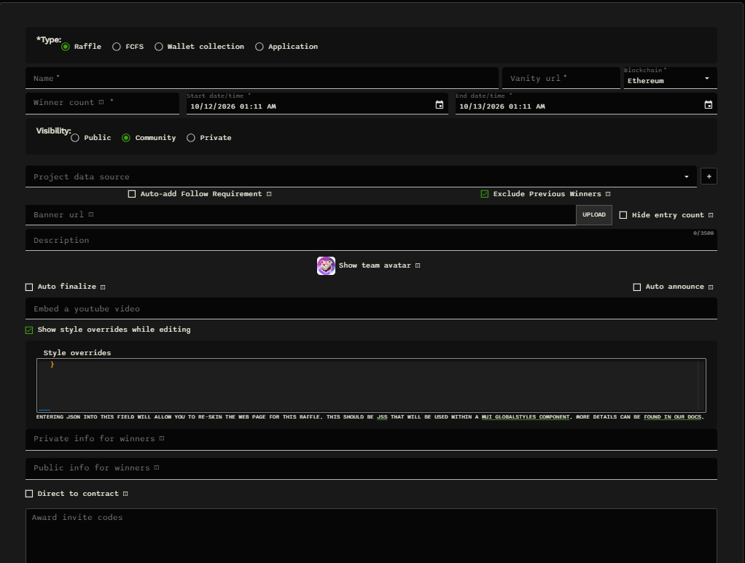Click the Public info for winners field

coord(371,469)
